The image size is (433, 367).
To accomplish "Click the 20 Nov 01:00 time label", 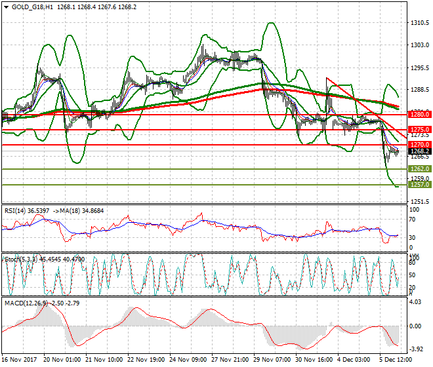I will coord(62,360).
